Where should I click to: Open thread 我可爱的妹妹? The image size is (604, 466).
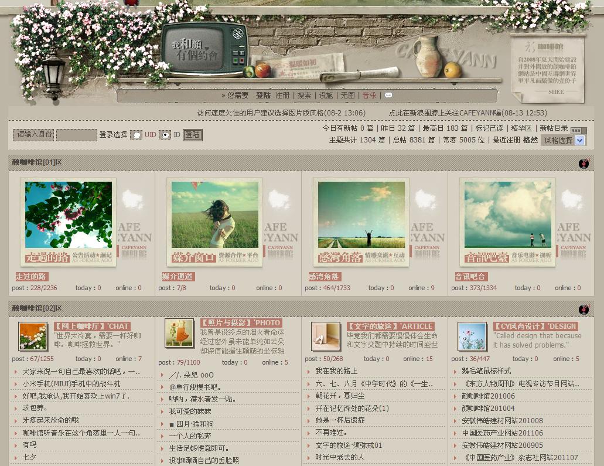(190, 411)
